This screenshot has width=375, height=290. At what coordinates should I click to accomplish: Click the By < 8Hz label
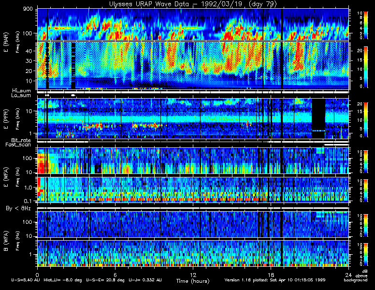pos(18,208)
